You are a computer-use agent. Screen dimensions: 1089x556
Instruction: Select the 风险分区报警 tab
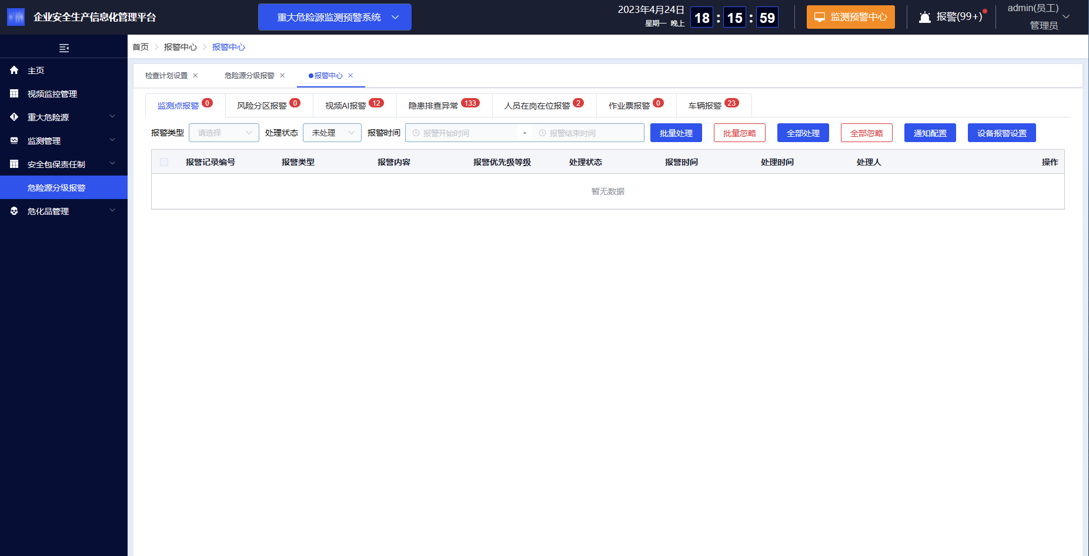coord(269,106)
